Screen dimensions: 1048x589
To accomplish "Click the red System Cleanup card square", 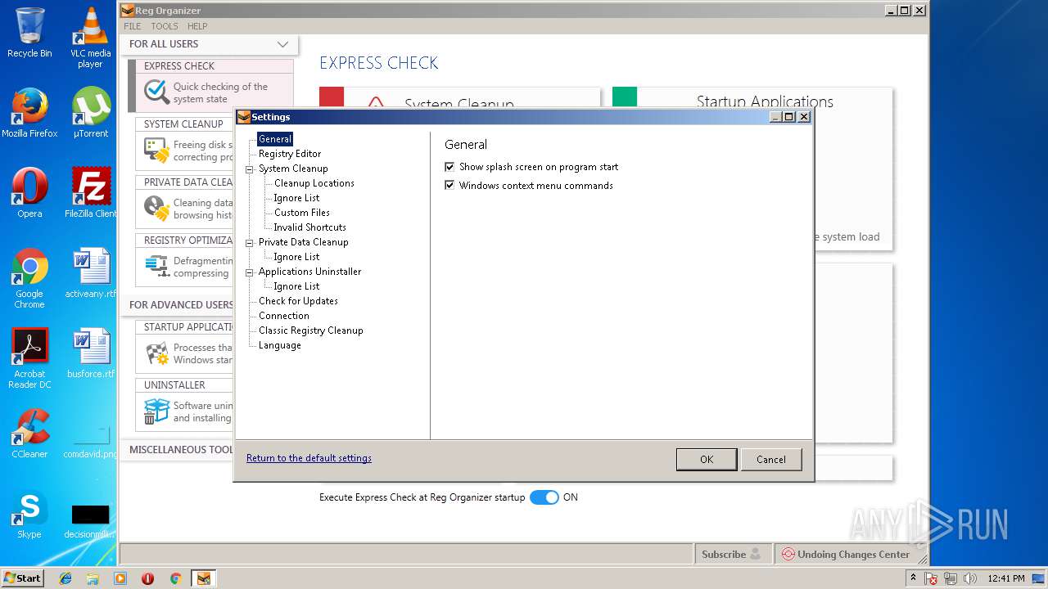I will pyautogui.click(x=332, y=97).
